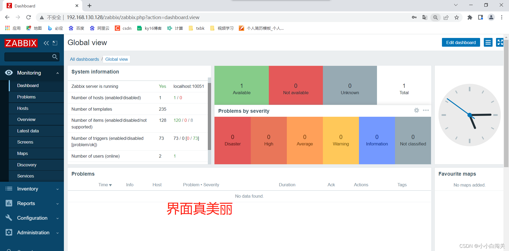509x251 pixels.
Task: Click the Information severity tile
Action: [x=377, y=140]
